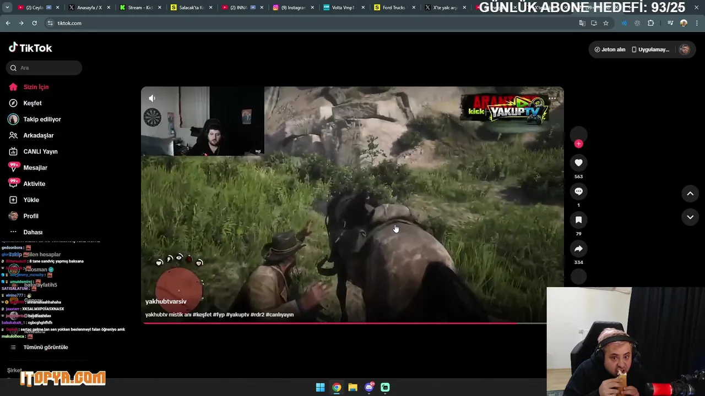Screen dimensions: 705x396
Task: Save video with bookmark icon
Action: (578, 220)
